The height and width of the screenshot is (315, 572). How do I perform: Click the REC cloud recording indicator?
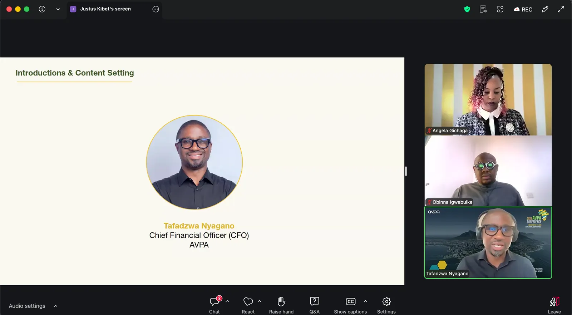pyautogui.click(x=523, y=9)
